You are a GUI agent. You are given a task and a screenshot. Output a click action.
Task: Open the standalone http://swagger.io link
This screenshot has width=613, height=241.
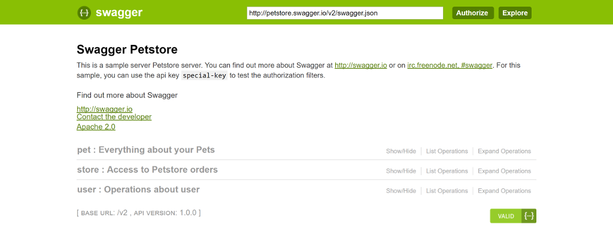[x=104, y=109]
